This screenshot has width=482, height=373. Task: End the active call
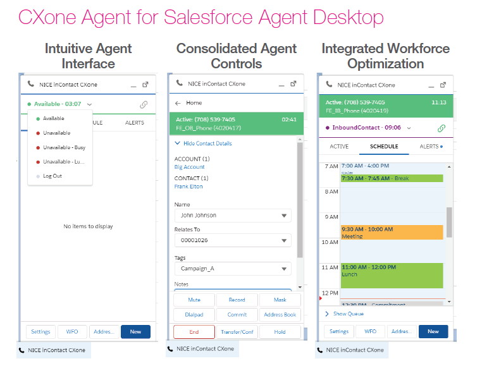tap(194, 332)
